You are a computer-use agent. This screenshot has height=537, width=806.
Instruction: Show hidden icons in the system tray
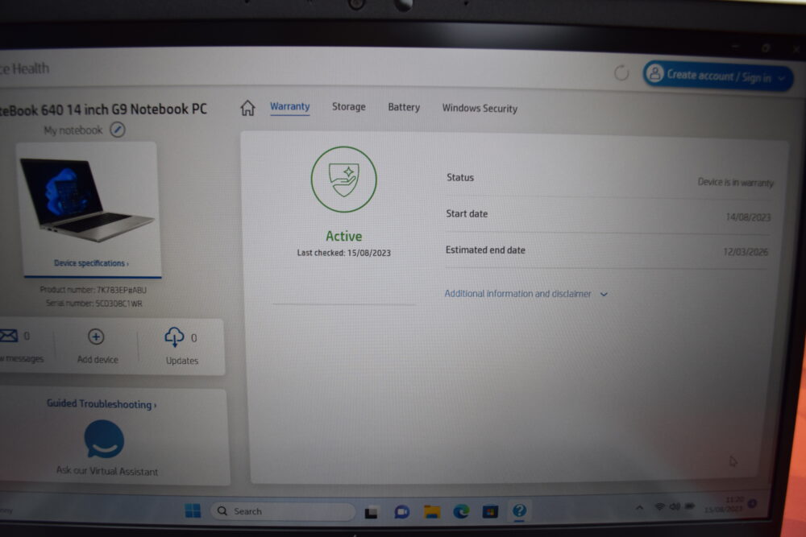click(x=639, y=508)
